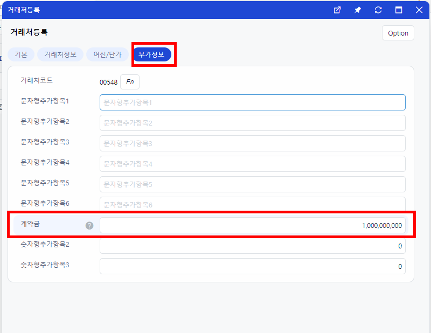Focus the 문자형추가항목5 input field

tap(252, 184)
